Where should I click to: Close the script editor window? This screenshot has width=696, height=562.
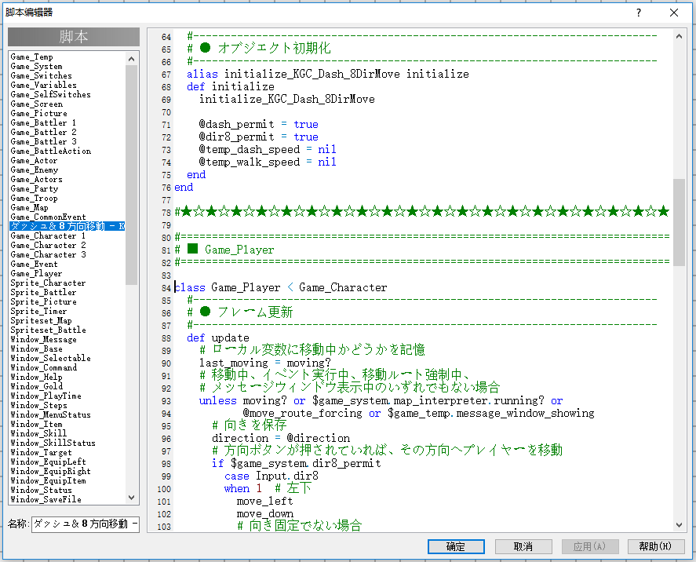(674, 13)
